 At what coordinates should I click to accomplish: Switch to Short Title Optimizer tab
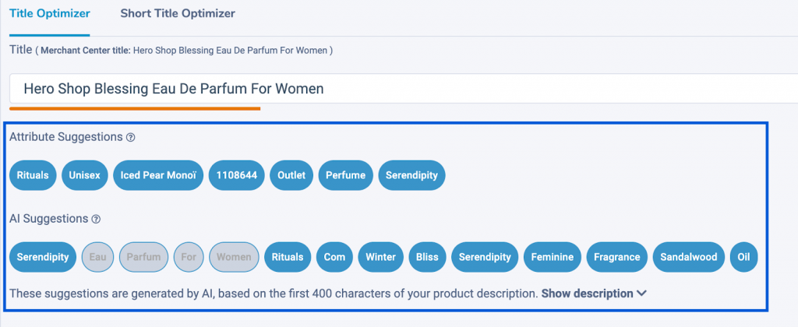[178, 14]
